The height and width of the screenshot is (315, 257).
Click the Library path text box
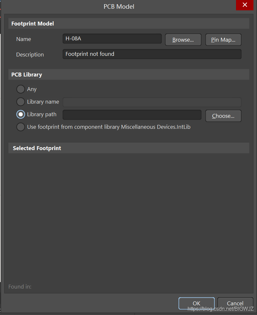132,115
